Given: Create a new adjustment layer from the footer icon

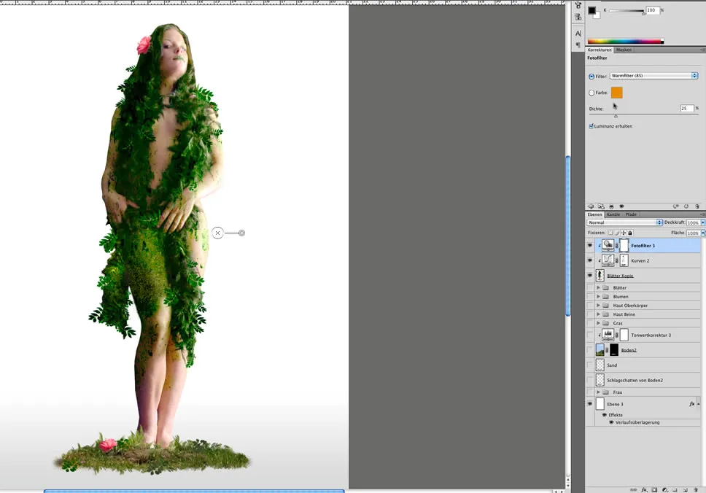Looking at the screenshot, I should [665, 490].
